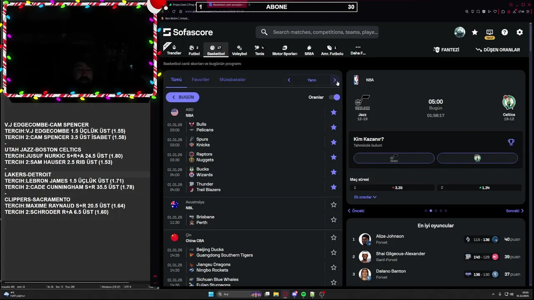Open the USA flag icon for NBA
534x300 pixels.
[174, 112]
